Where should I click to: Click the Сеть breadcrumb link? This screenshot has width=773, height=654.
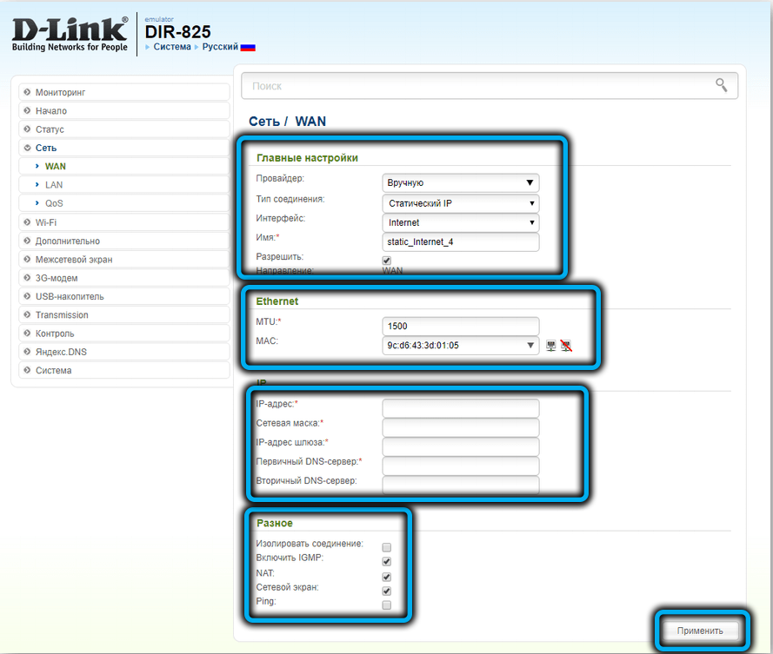coord(264,121)
